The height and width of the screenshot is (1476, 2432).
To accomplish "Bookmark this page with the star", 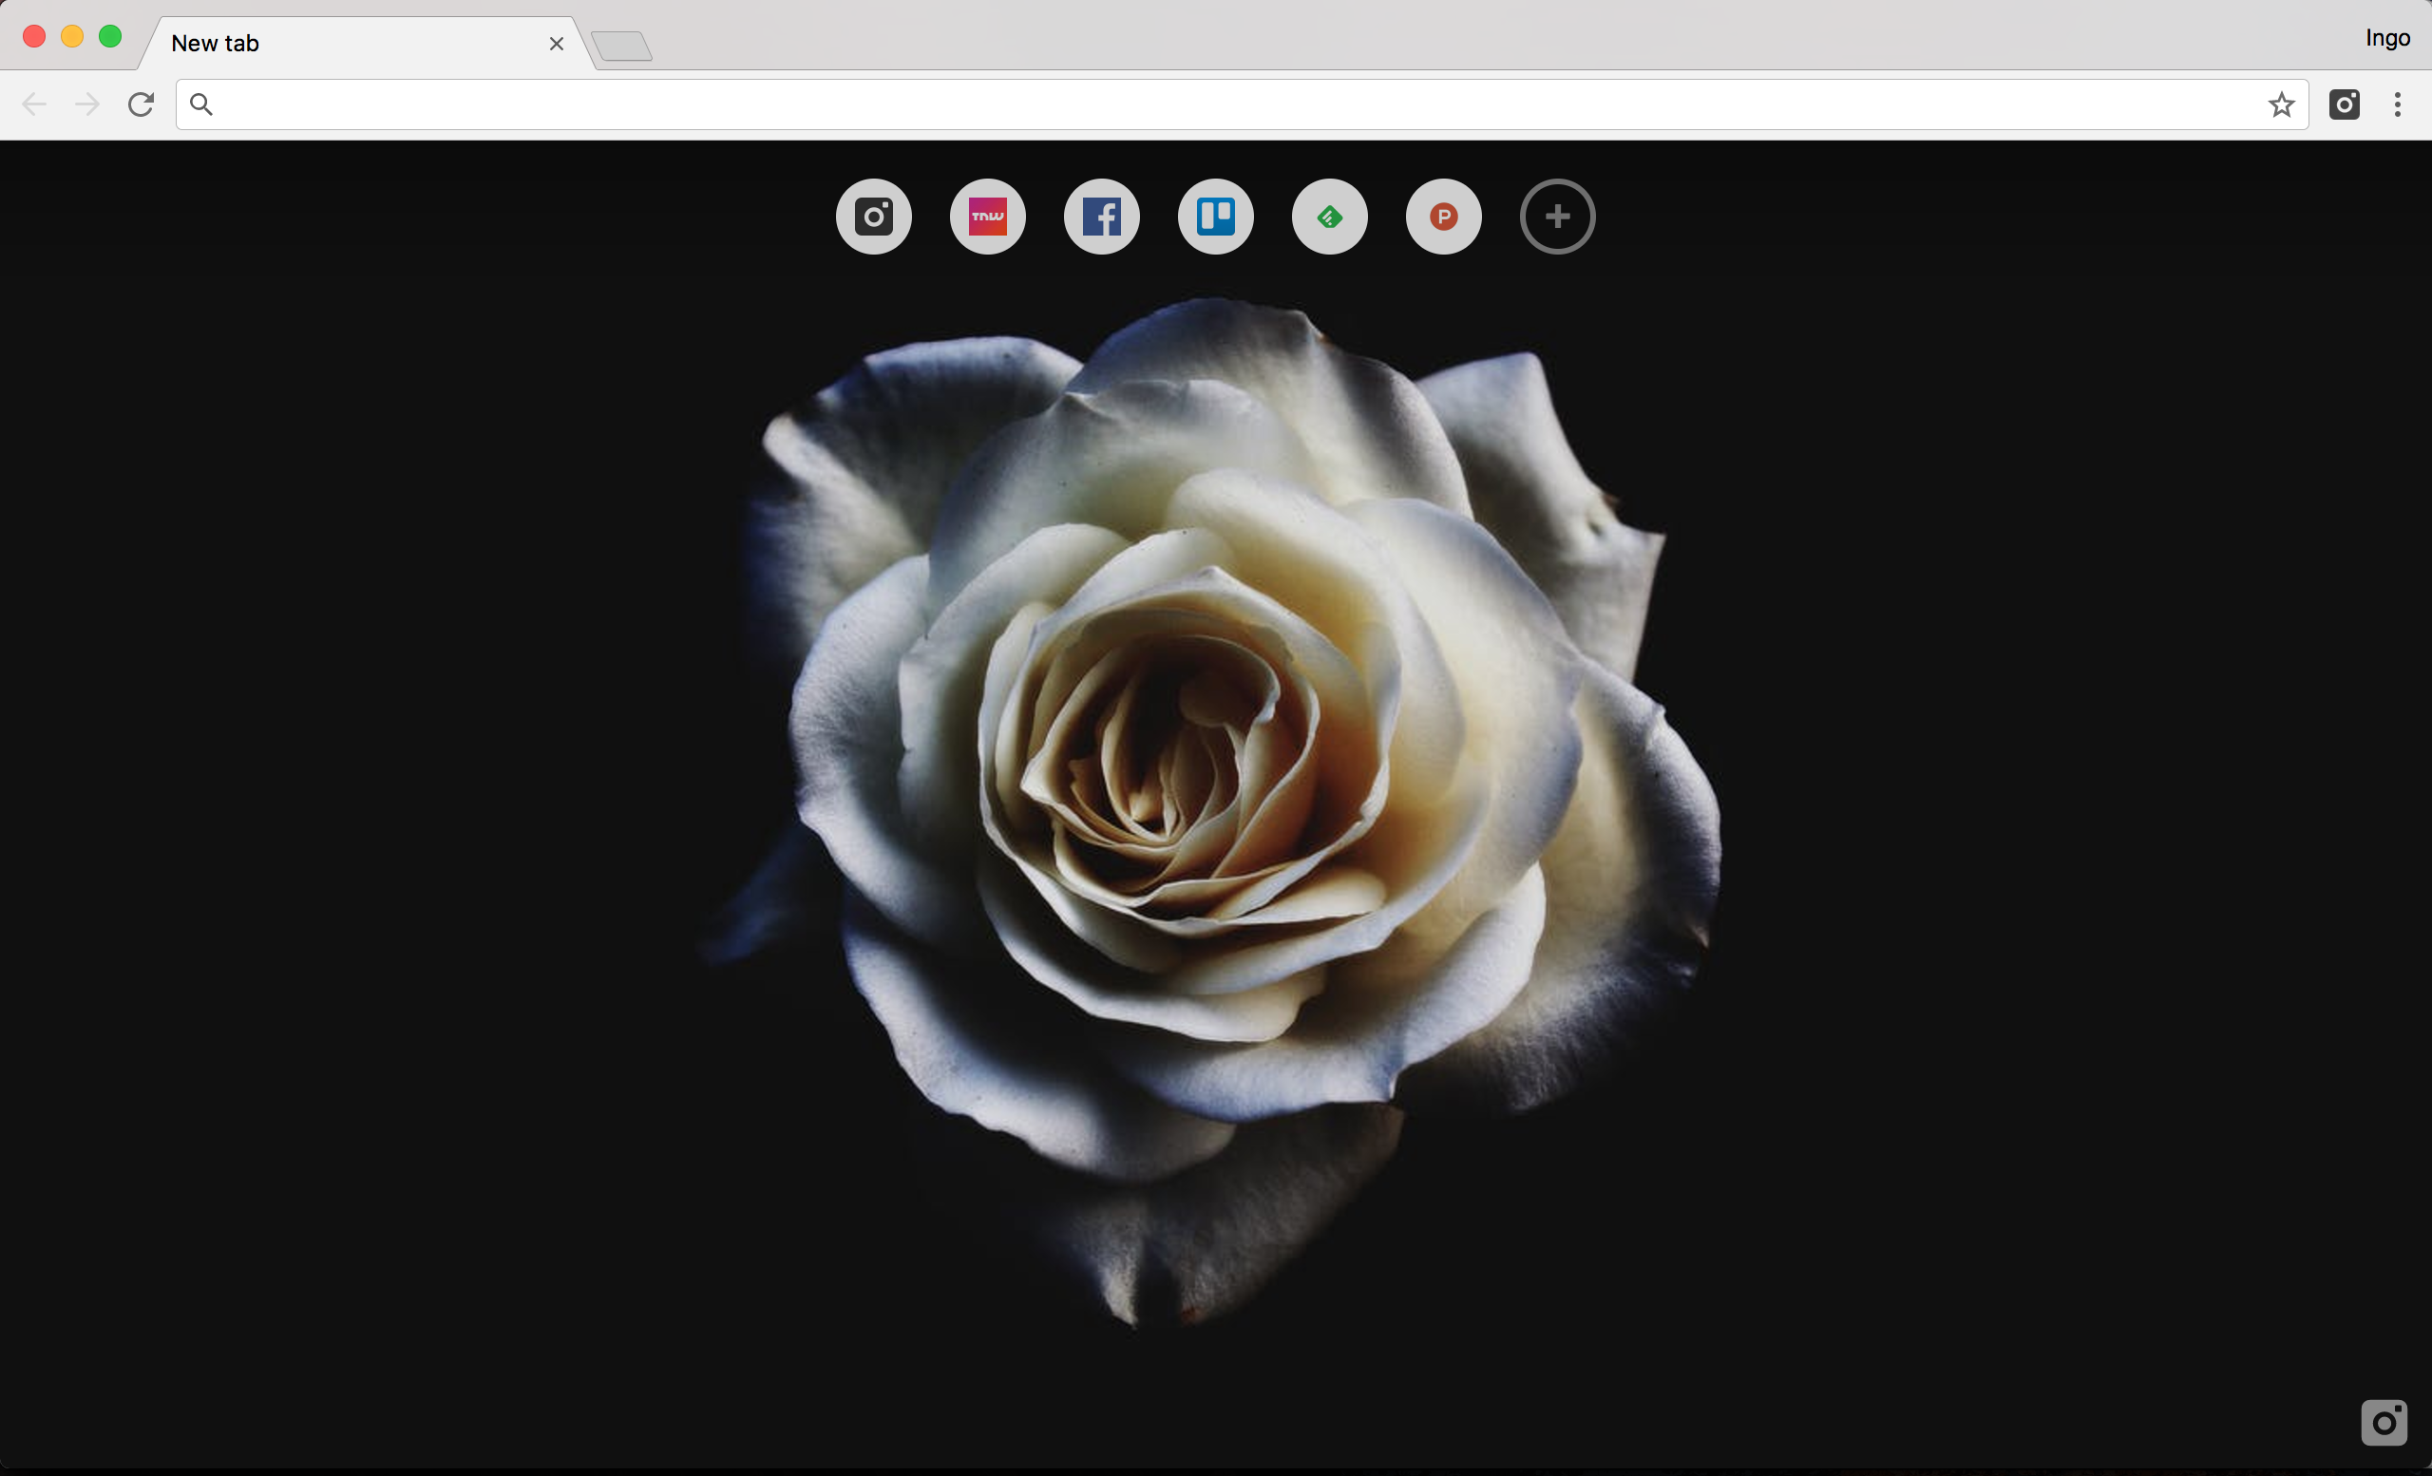I will click(2281, 104).
